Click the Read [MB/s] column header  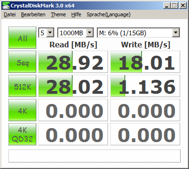(x=73, y=45)
